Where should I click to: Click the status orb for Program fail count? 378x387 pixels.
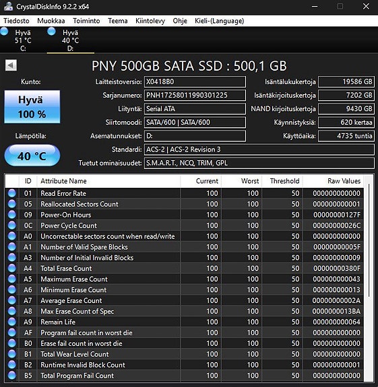tap(12, 332)
